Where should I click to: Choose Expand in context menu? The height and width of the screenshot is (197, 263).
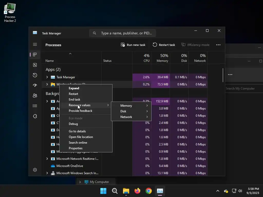(x=86, y=88)
